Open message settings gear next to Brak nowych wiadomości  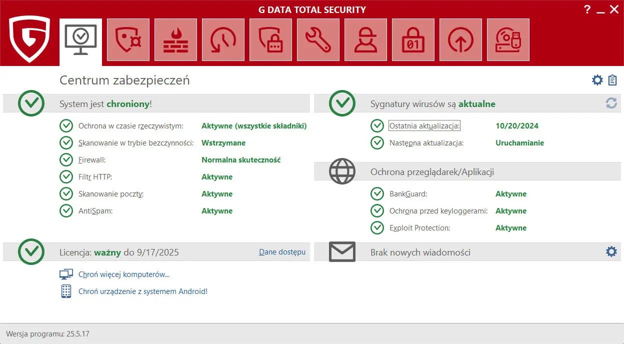(611, 252)
